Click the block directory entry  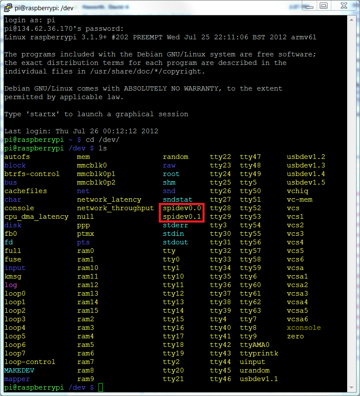point(15,165)
